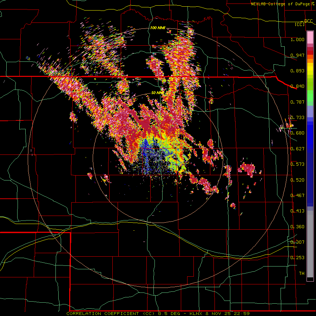Select the 0.840 legend value
The image size is (316, 316).
pos(297,86)
